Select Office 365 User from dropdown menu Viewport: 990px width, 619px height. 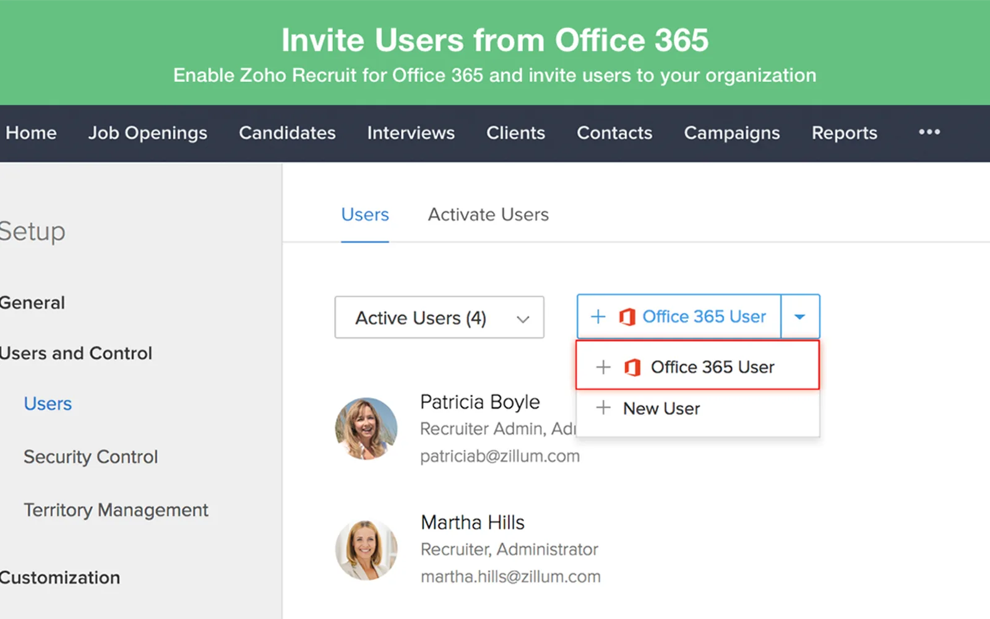697,365
